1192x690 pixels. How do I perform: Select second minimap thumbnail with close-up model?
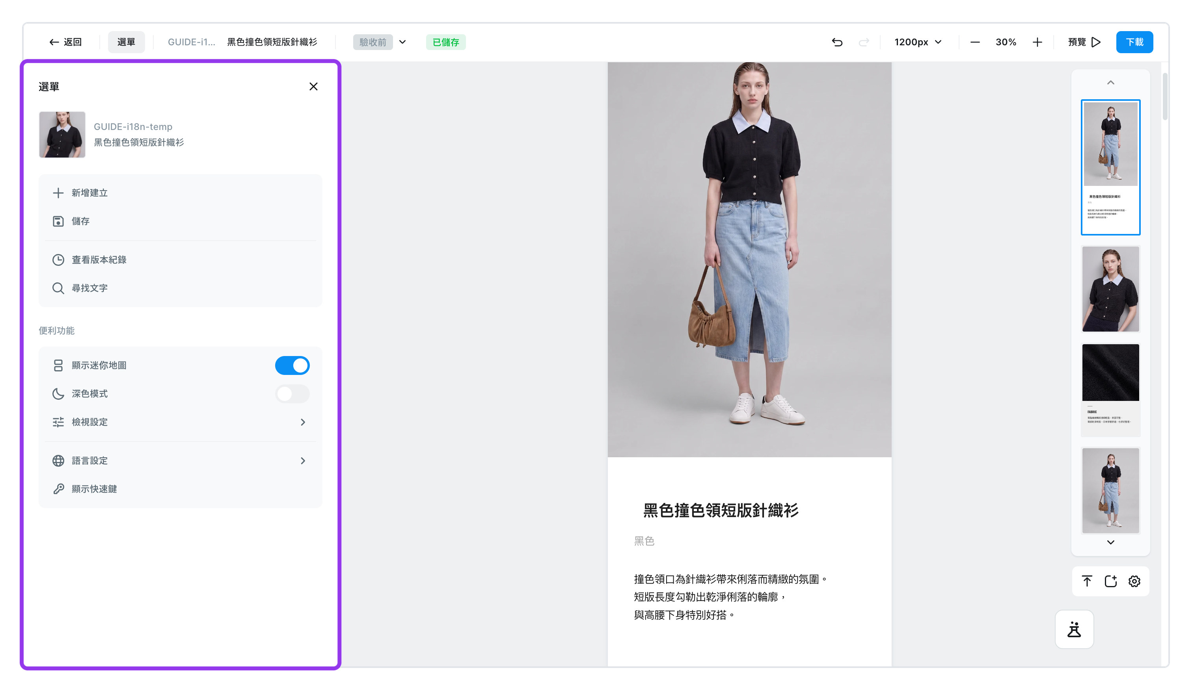tap(1111, 289)
